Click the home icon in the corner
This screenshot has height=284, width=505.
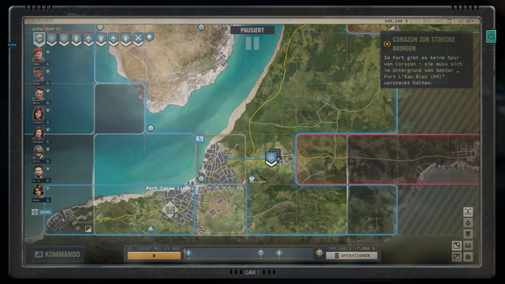click(468, 256)
